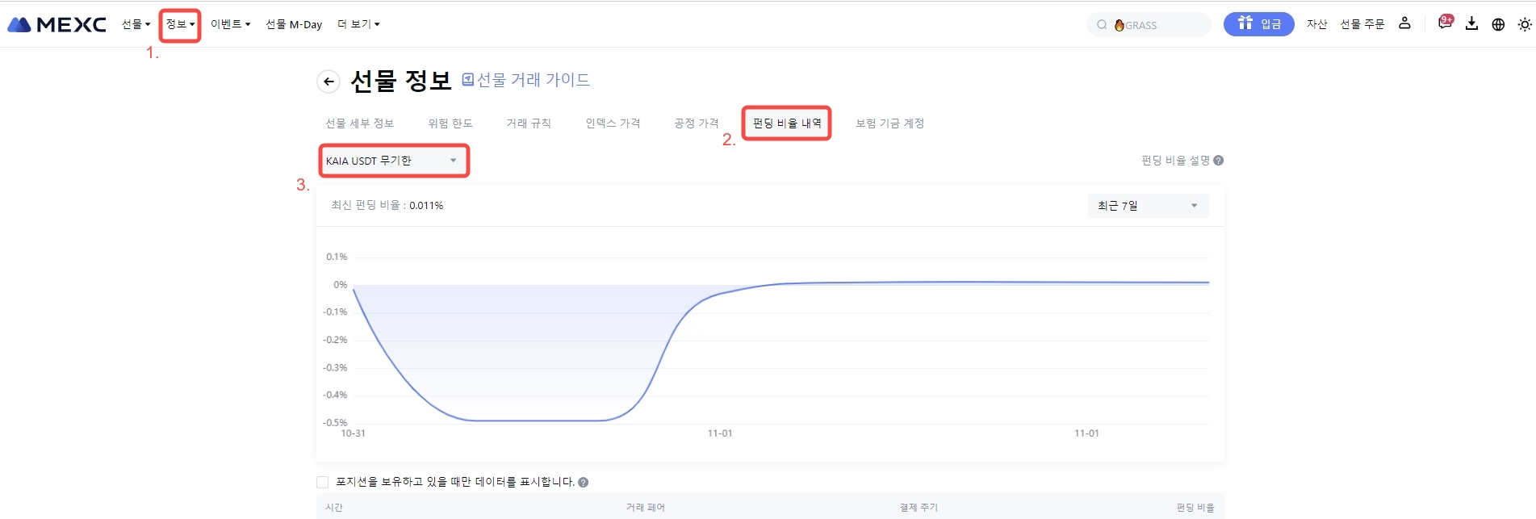Expand the 선물 menu in navbar
This screenshot has width=1536, height=519.
click(136, 24)
